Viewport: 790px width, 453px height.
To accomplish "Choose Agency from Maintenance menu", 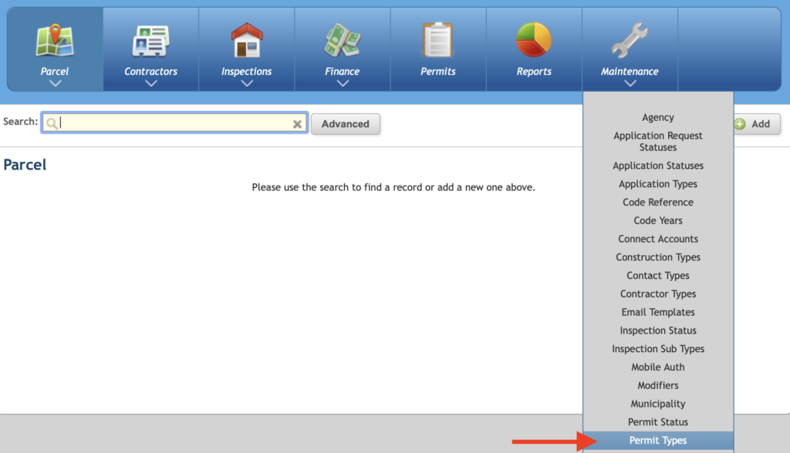I will pos(658,117).
